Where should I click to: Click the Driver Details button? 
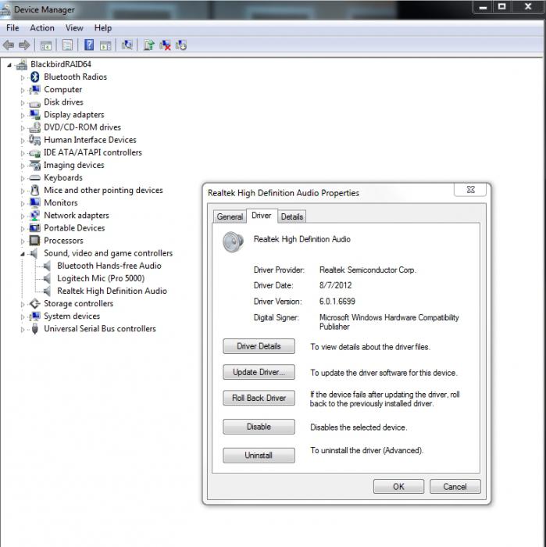(x=259, y=346)
